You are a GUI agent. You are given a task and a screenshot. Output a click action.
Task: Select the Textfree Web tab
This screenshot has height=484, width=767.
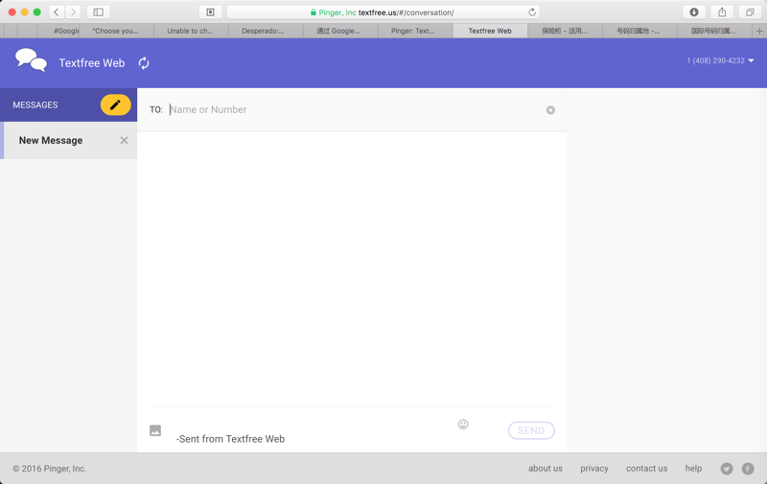490,31
